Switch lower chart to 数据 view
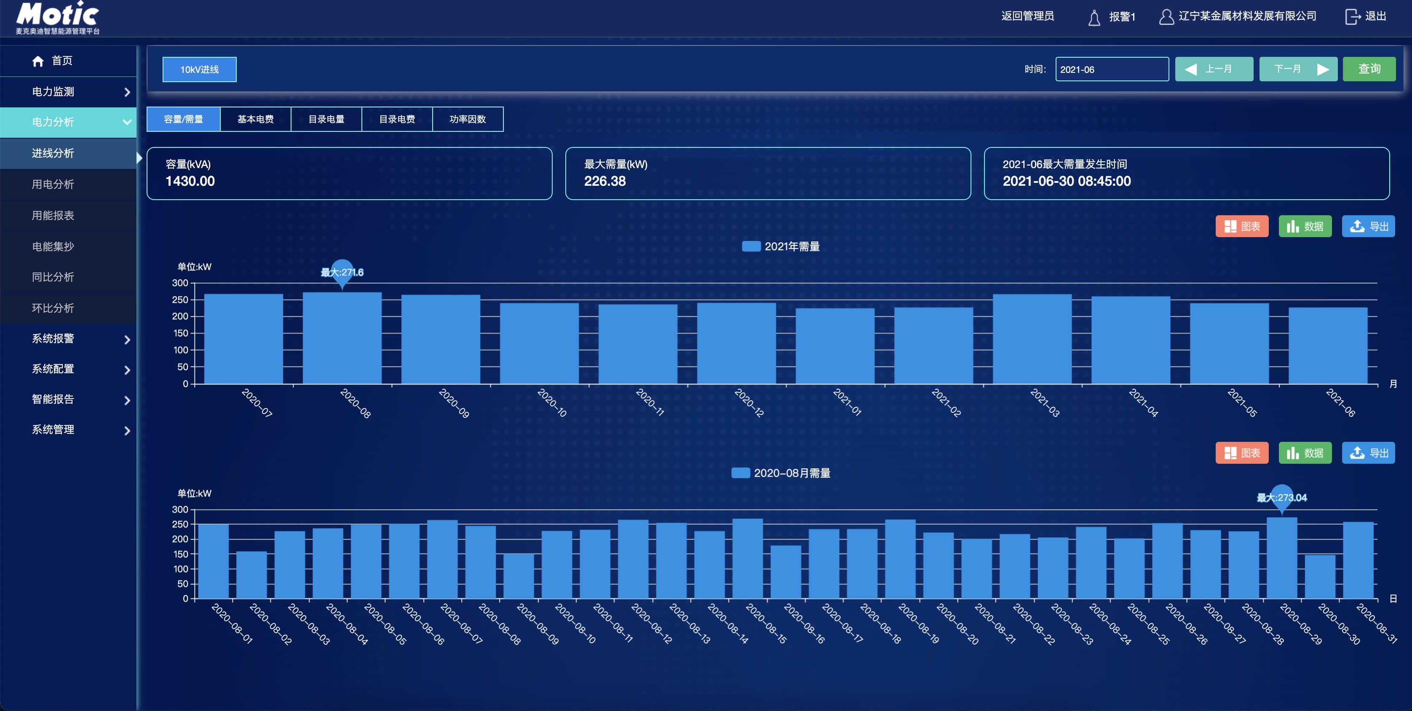 pos(1305,453)
